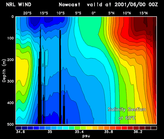Click the "psu" units label

[x=86, y=136]
